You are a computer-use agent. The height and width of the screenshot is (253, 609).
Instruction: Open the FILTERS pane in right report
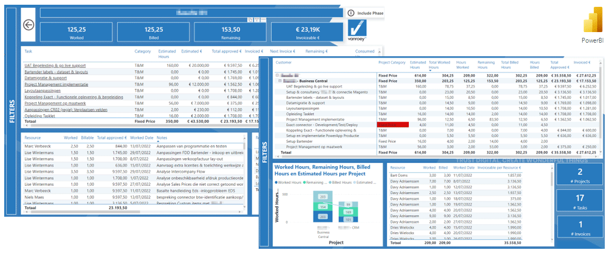click(x=266, y=151)
